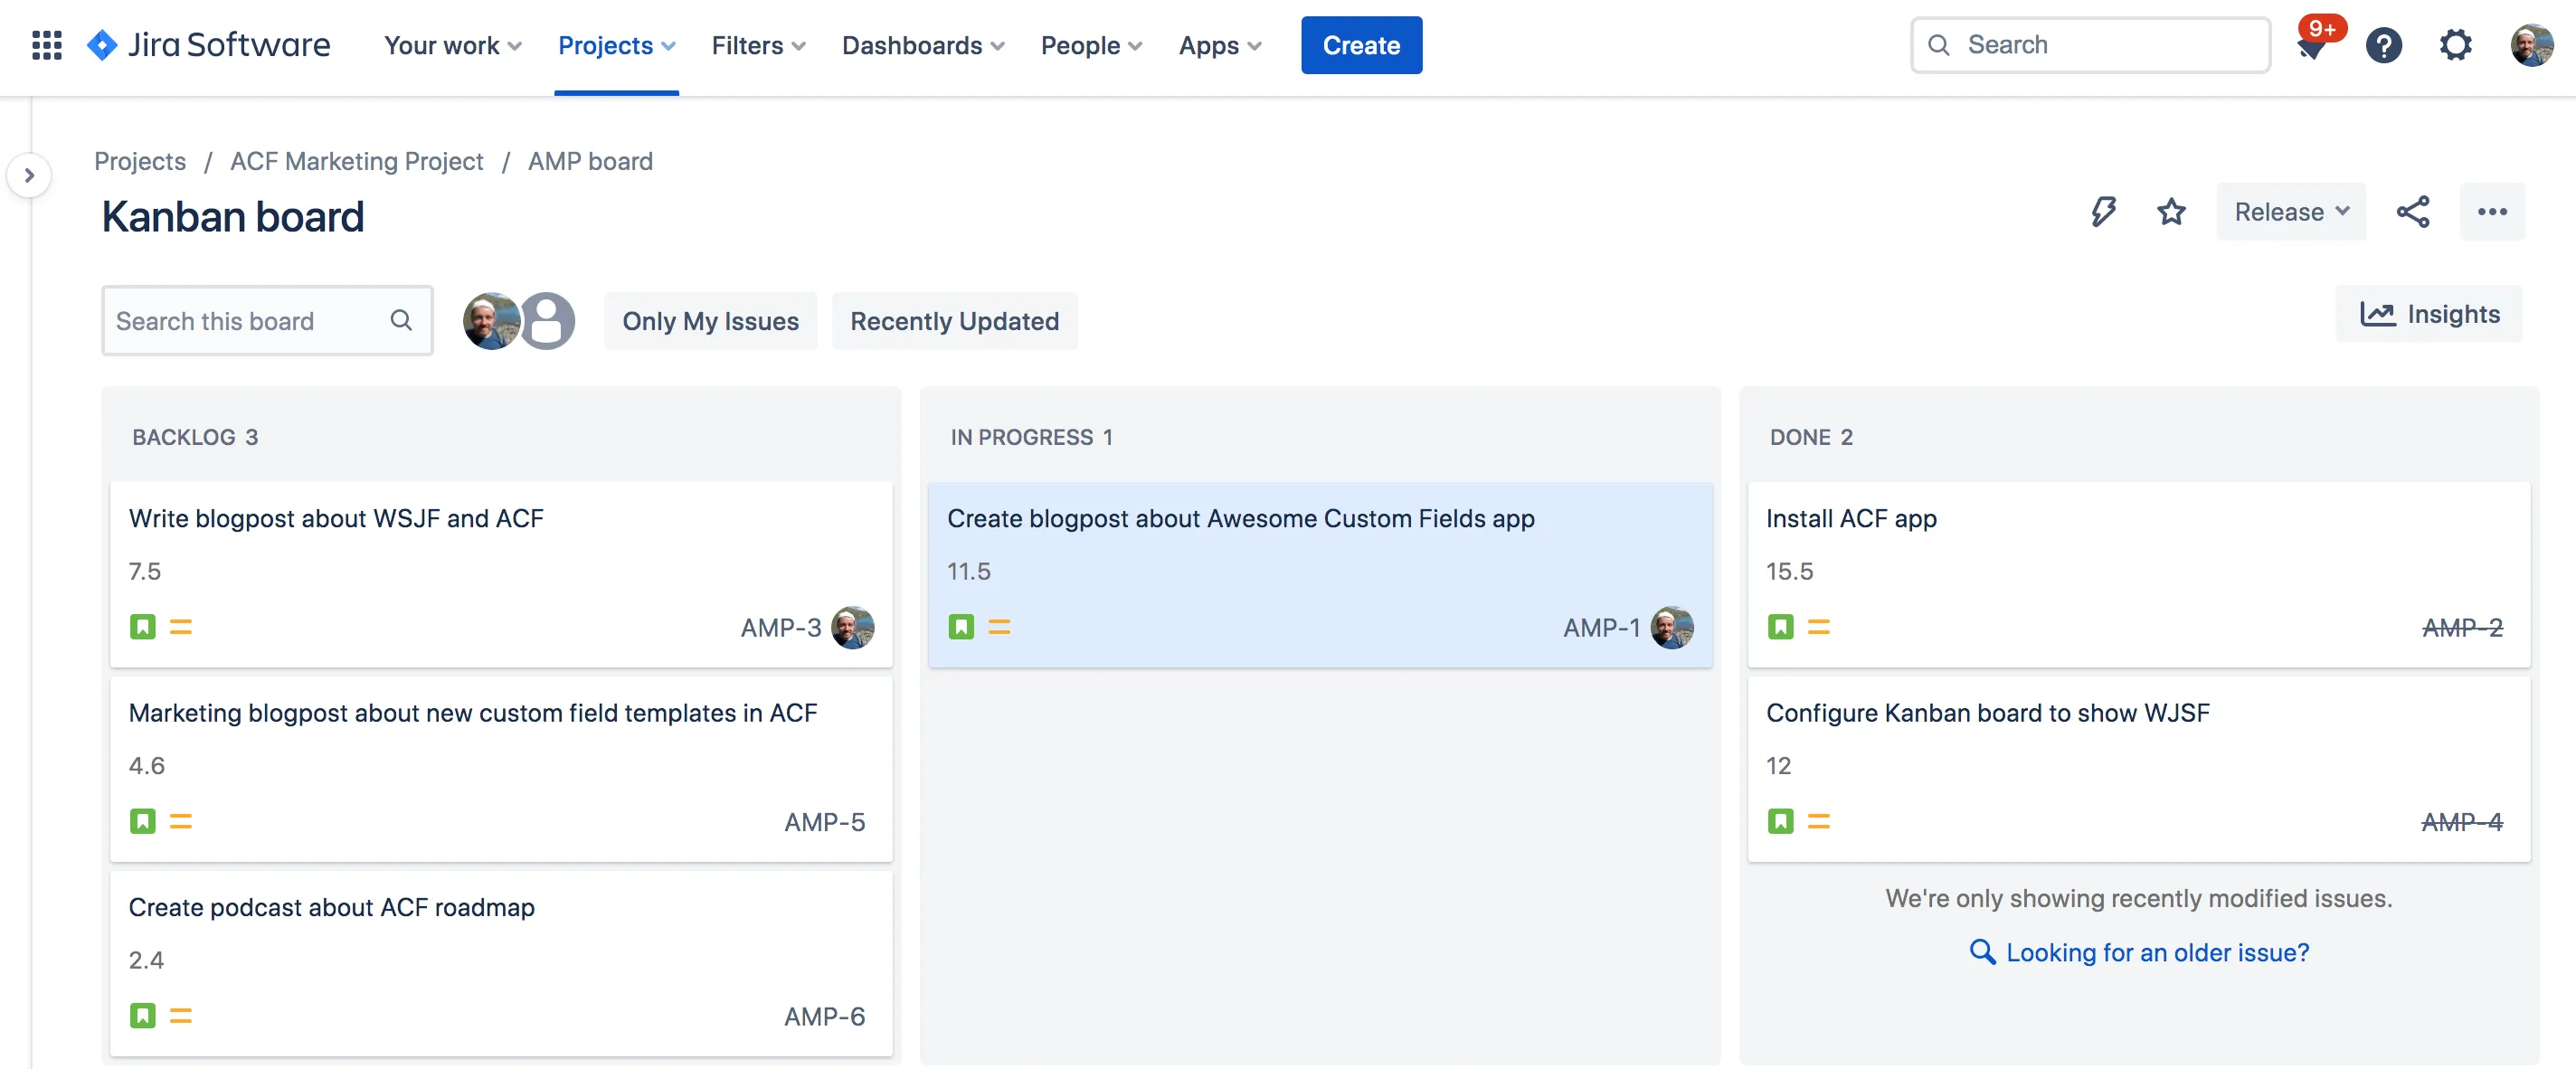Open the board more options ellipsis

point(2493,211)
